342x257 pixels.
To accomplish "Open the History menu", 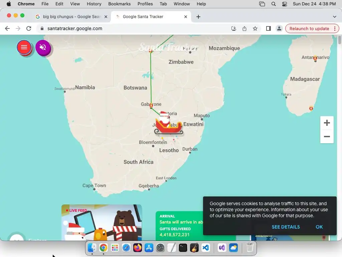I will tap(94, 4).
